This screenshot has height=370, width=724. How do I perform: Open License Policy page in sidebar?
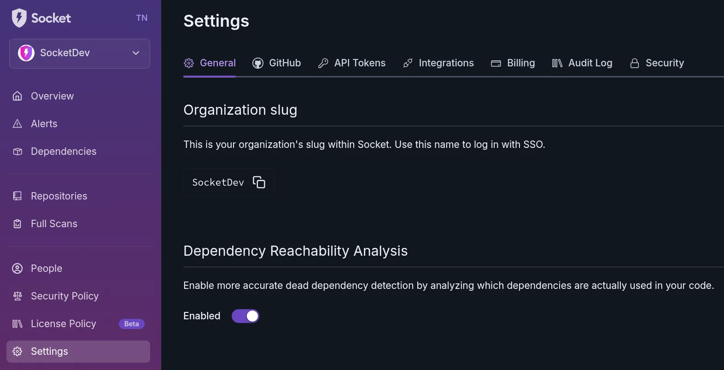point(64,324)
